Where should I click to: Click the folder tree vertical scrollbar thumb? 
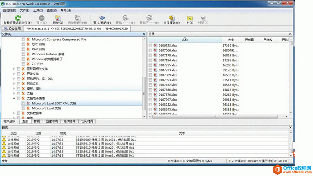coord(144,93)
